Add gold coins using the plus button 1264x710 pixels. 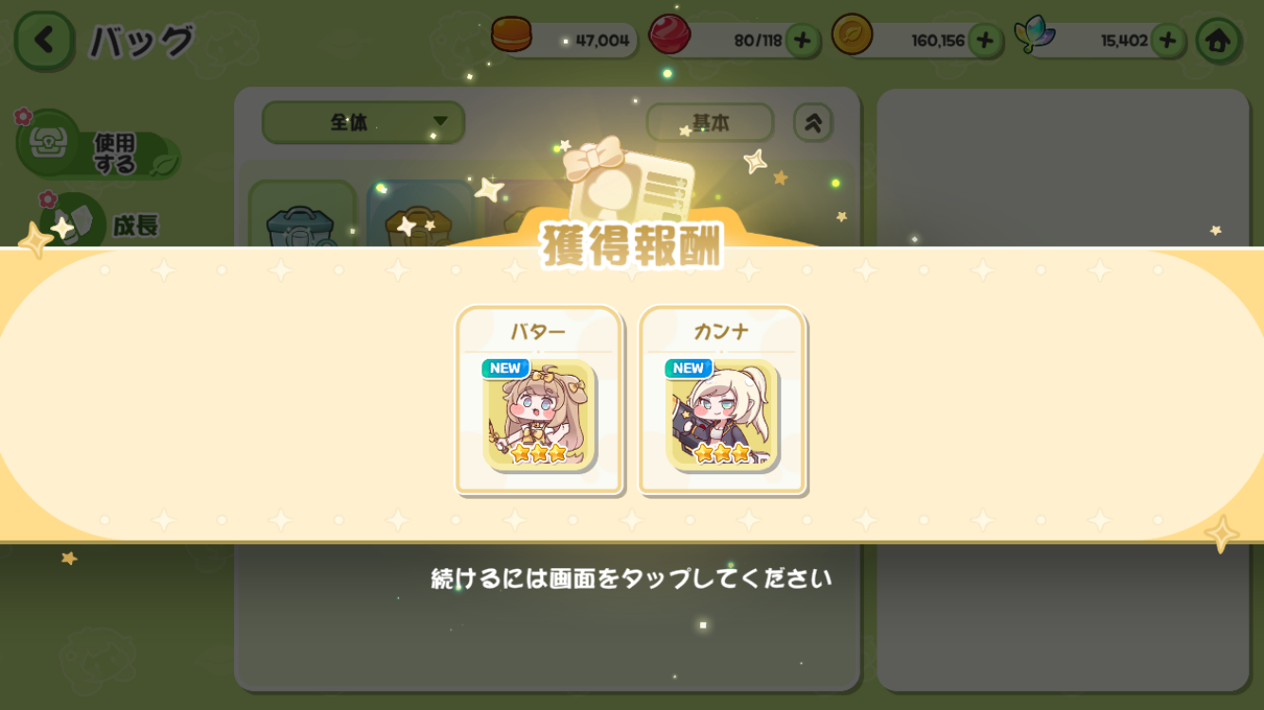tap(984, 41)
